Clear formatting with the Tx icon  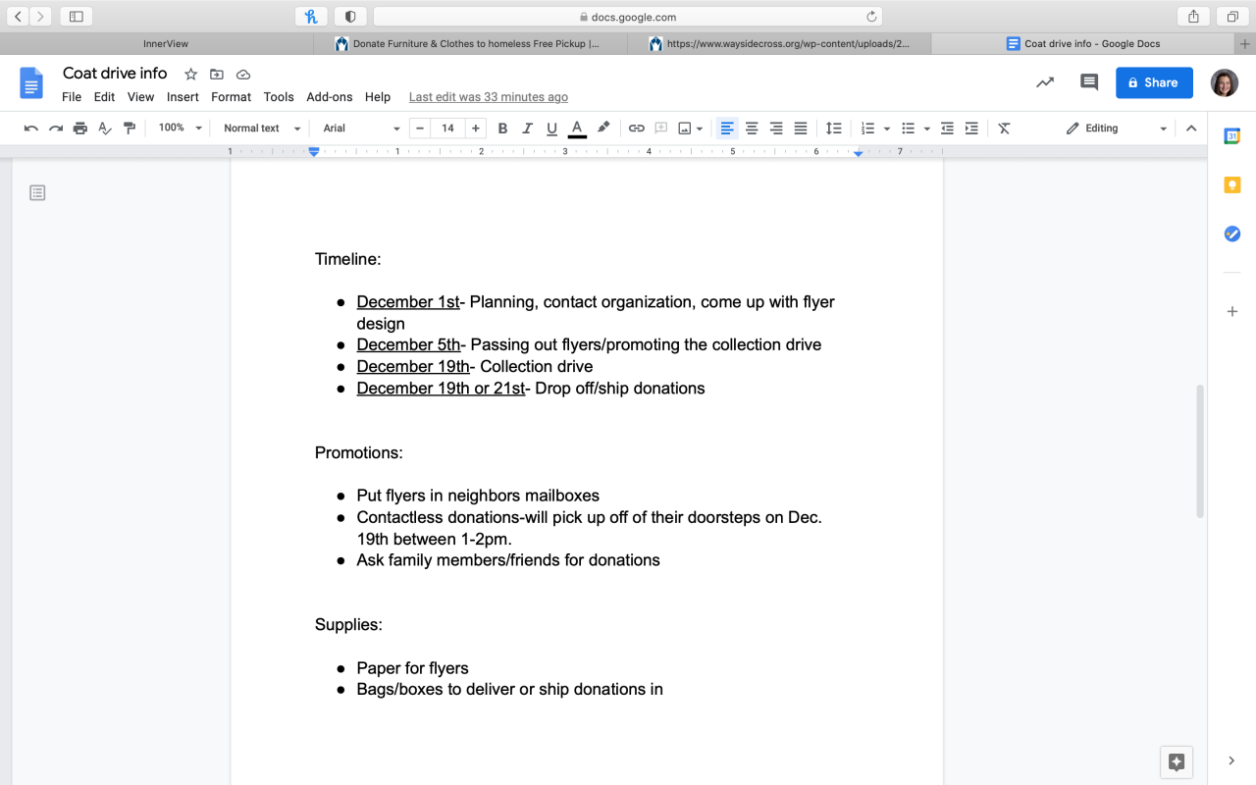click(1004, 129)
